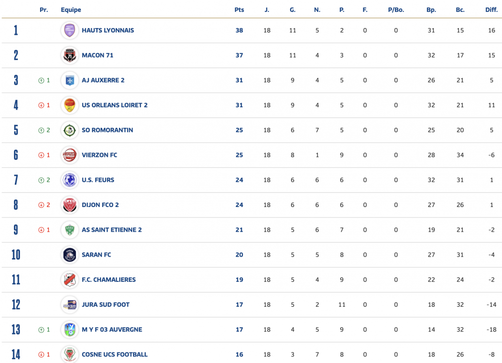Open the SARAN FC team page

click(96, 255)
